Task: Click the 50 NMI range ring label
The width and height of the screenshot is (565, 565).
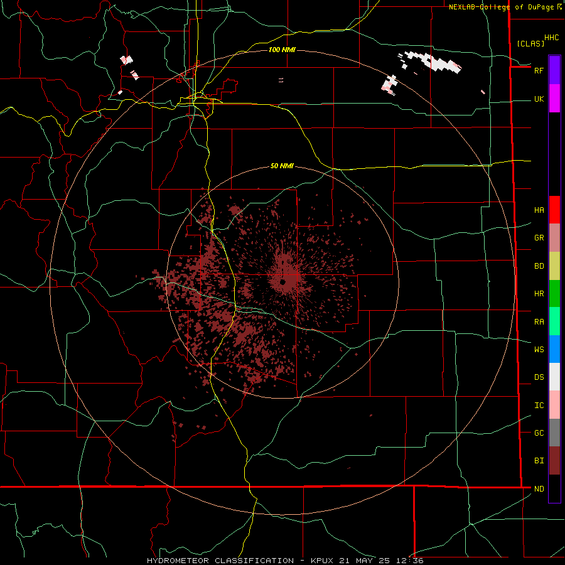Action: pyautogui.click(x=282, y=166)
